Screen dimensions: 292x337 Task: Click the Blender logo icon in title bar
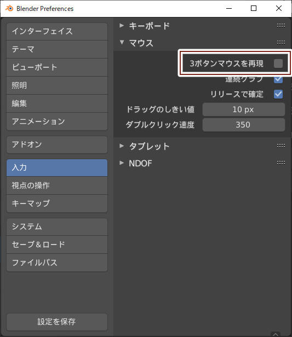[x=9, y=9]
